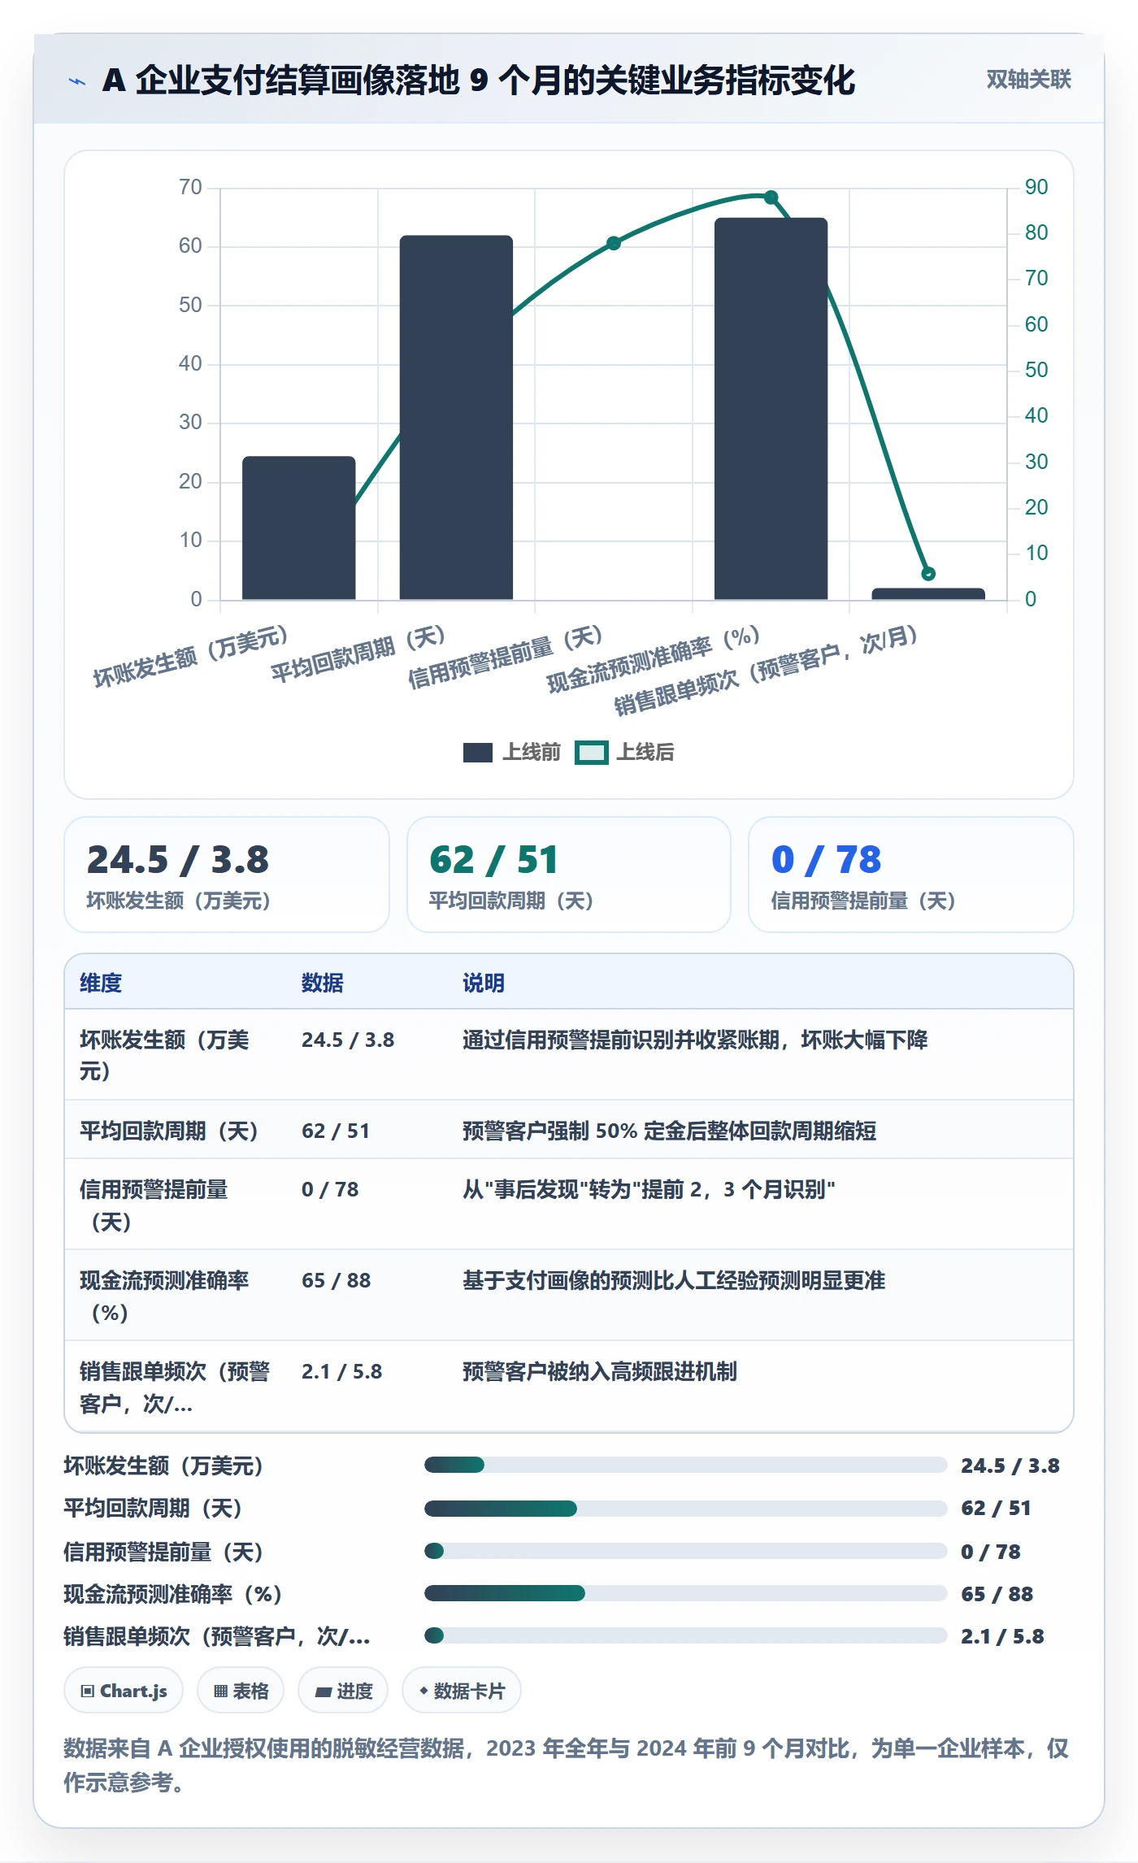The image size is (1138, 1863).
Task: Click the 平均回款周期 progress bar
Action: (685, 1509)
